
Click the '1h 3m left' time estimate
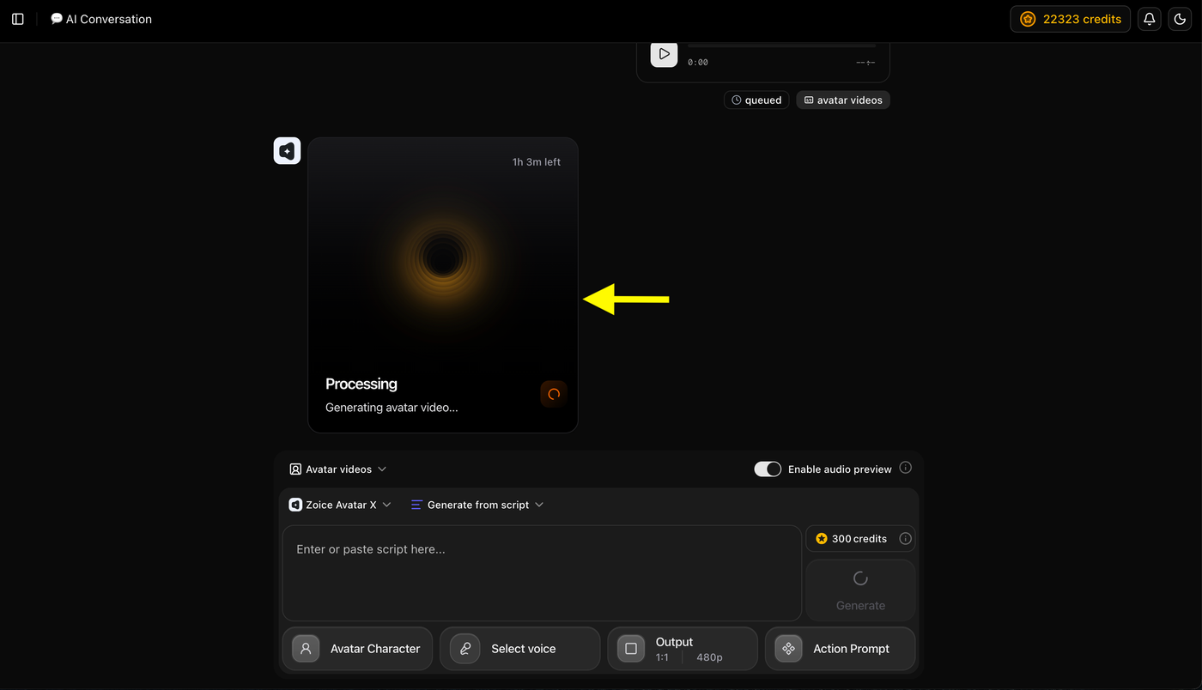(x=537, y=162)
